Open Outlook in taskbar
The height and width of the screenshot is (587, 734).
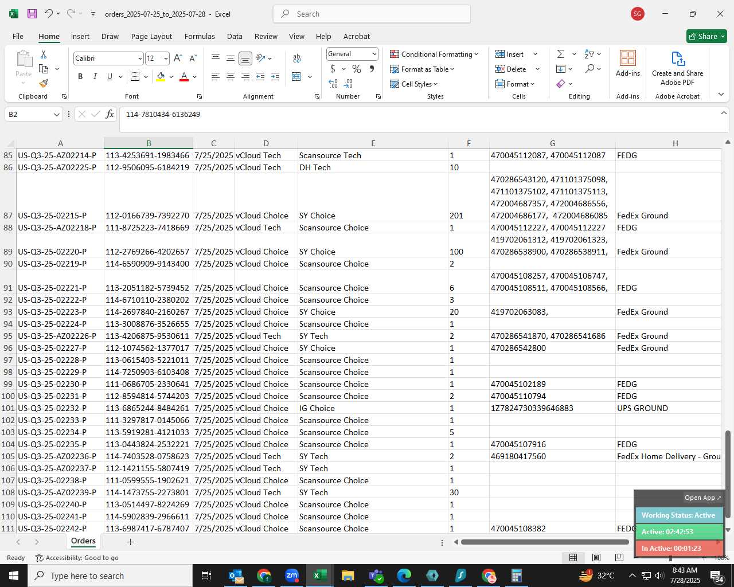click(236, 576)
